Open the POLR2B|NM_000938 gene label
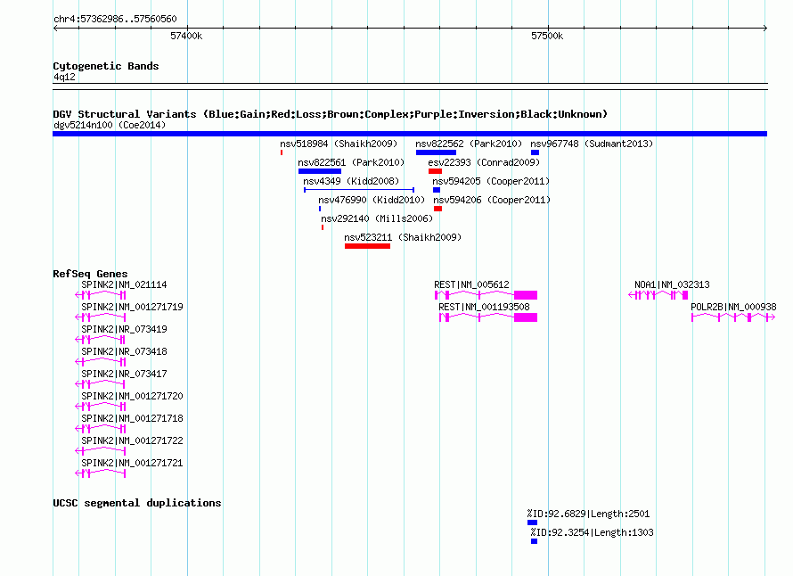 [733, 307]
